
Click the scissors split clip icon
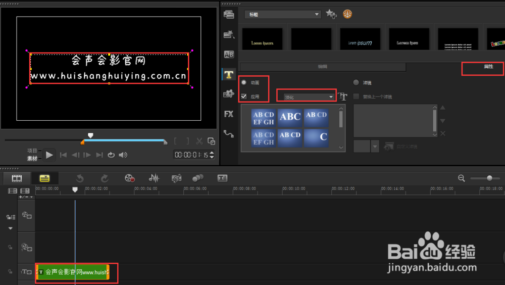point(199,141)
